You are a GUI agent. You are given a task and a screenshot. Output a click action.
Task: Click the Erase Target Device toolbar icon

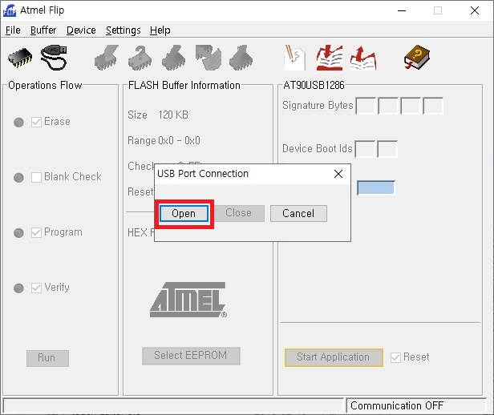tap(107, 58)
